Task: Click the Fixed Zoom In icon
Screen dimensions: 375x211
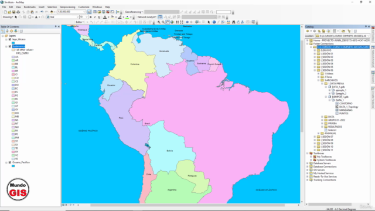Action: pos(177,22)
